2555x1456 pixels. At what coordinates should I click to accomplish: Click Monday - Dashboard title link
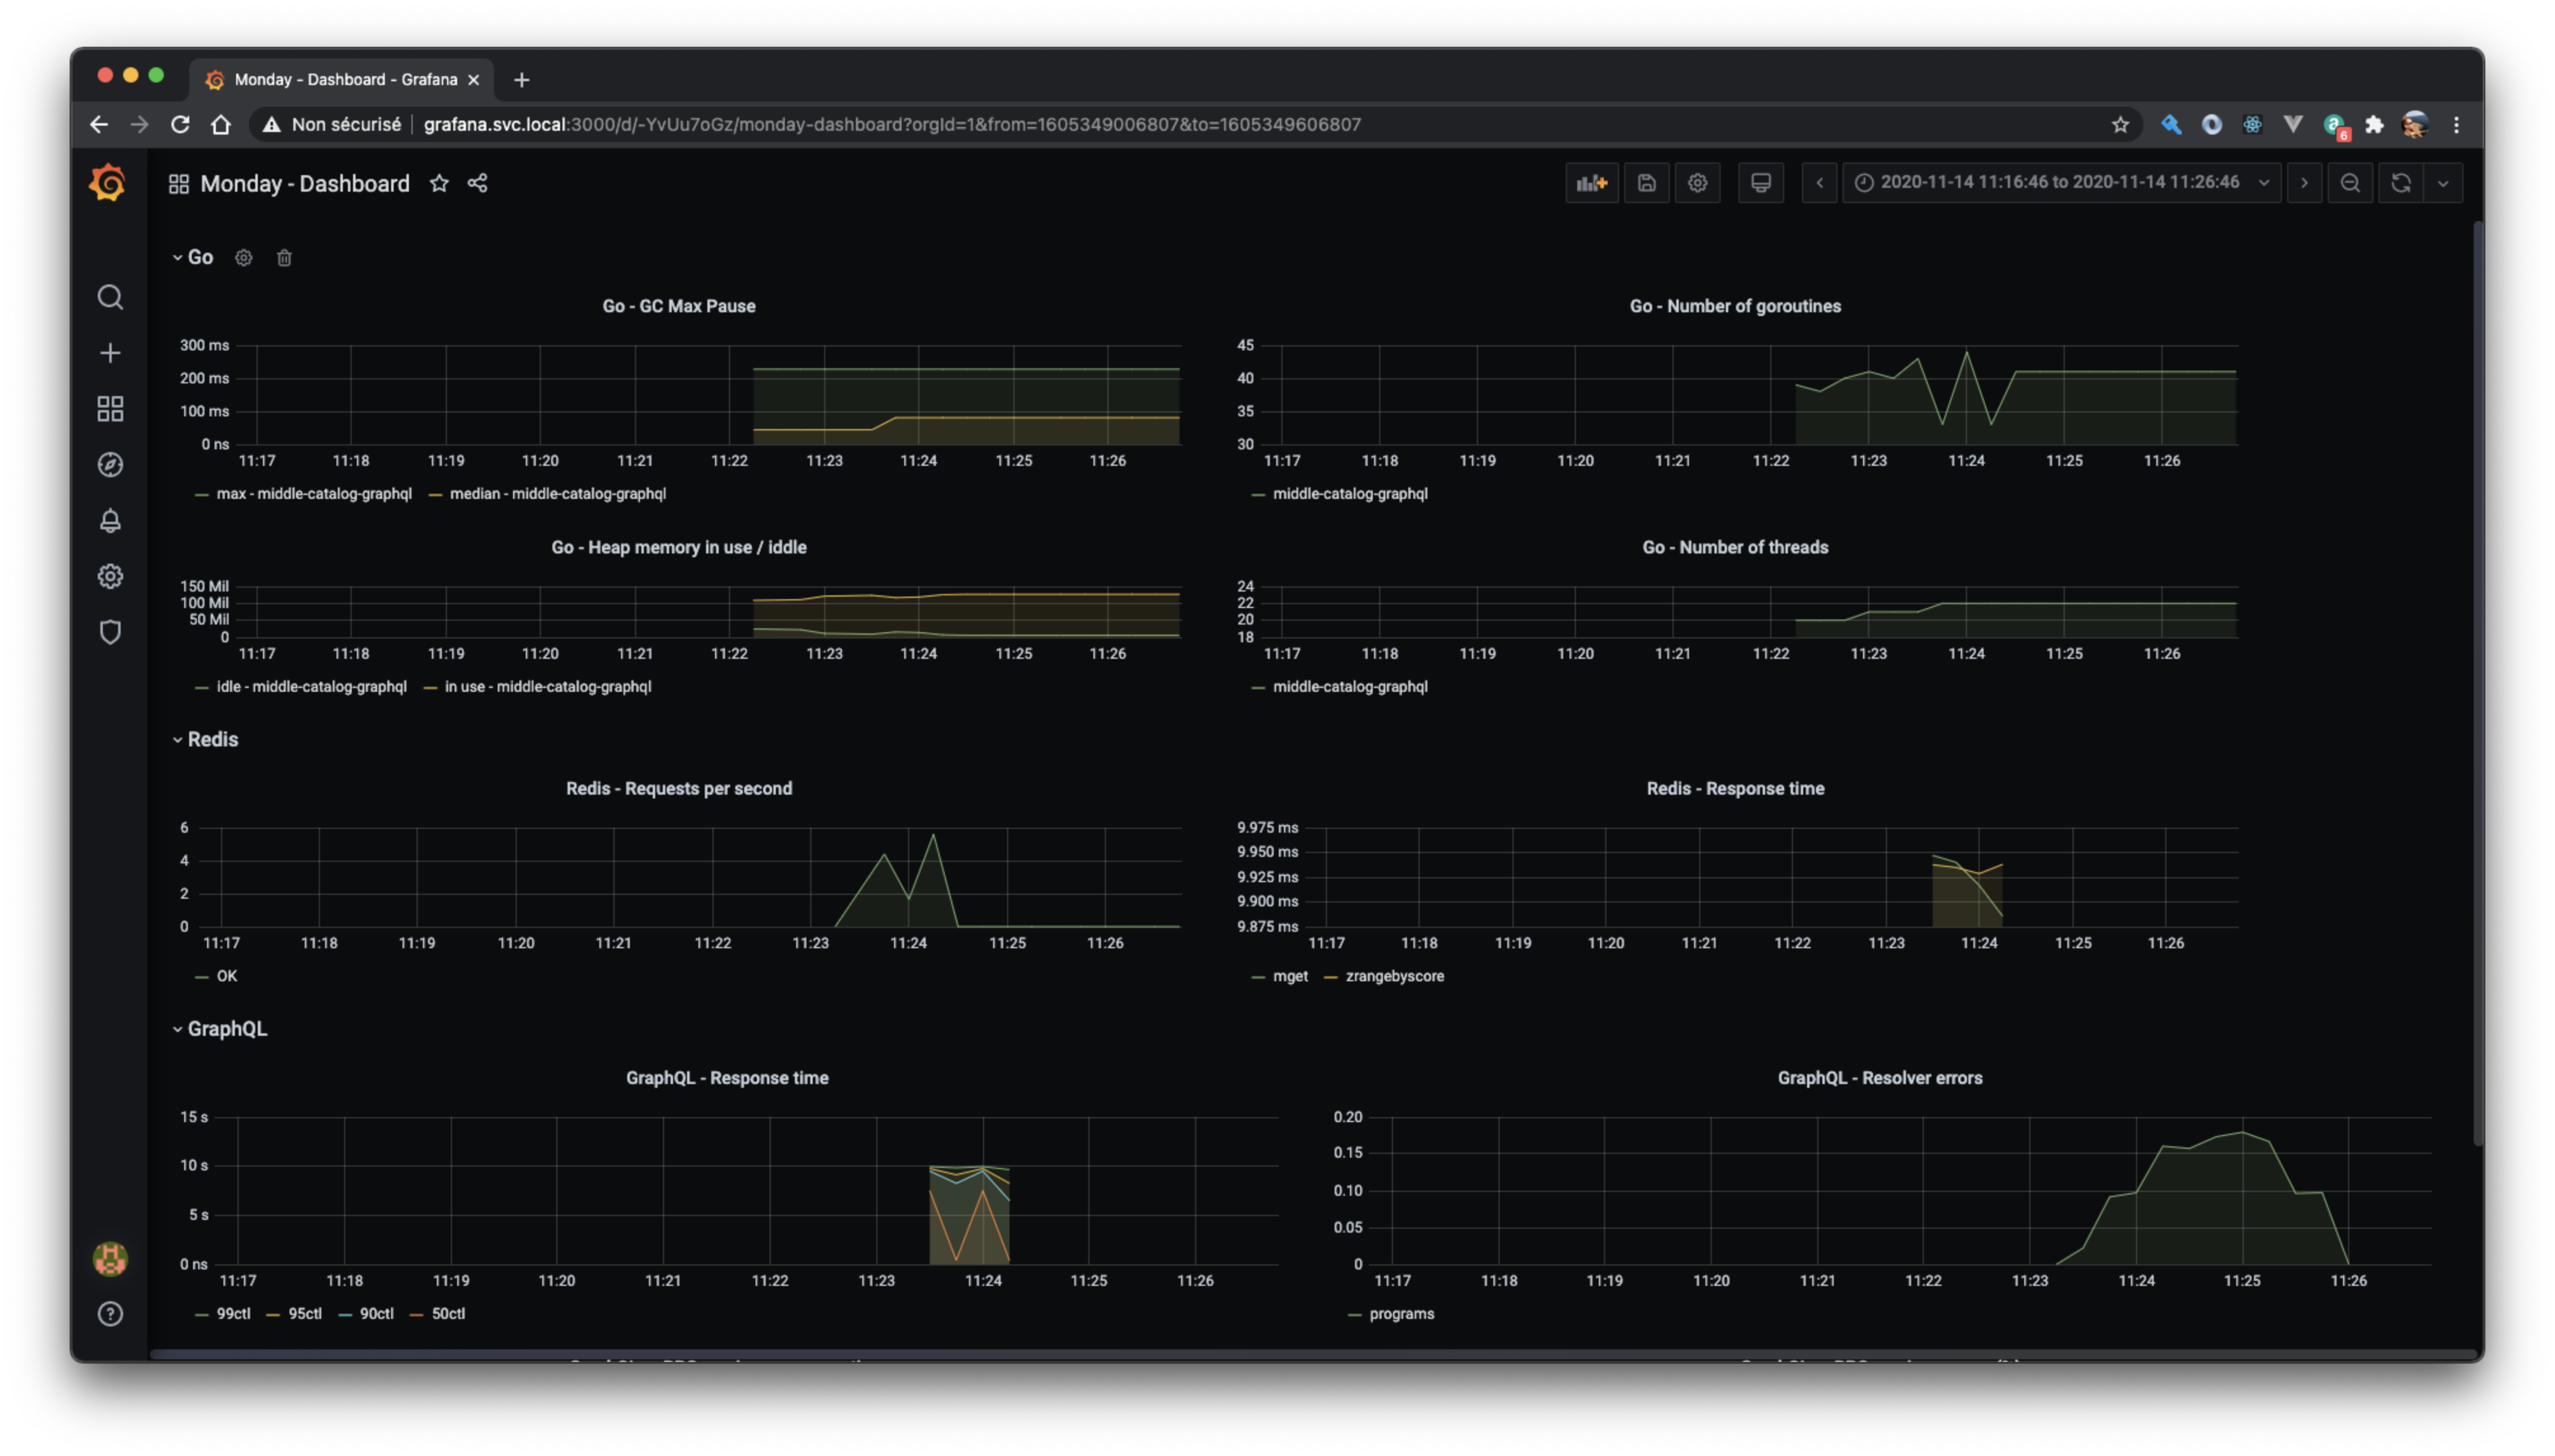305,184
